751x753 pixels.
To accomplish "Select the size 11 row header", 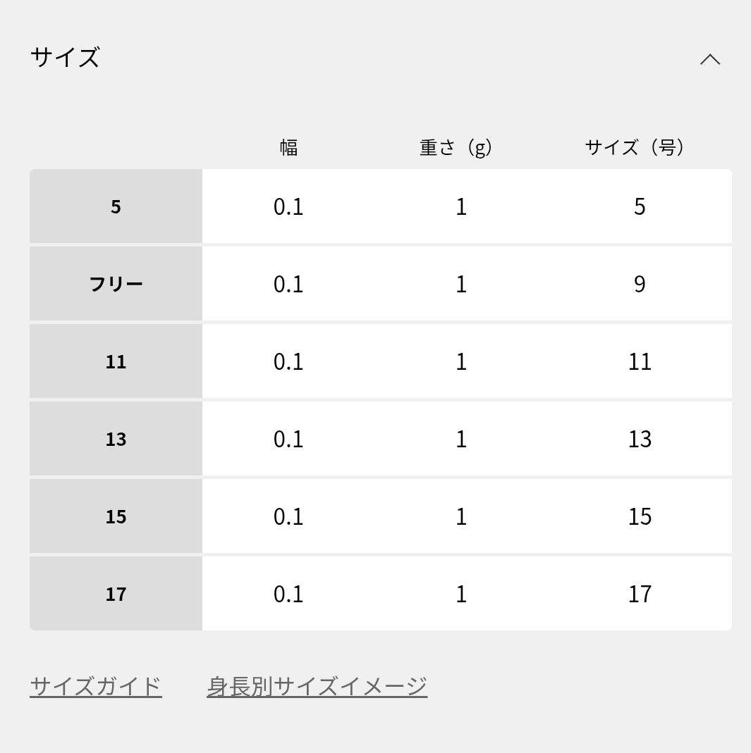I will pos(115,361).
